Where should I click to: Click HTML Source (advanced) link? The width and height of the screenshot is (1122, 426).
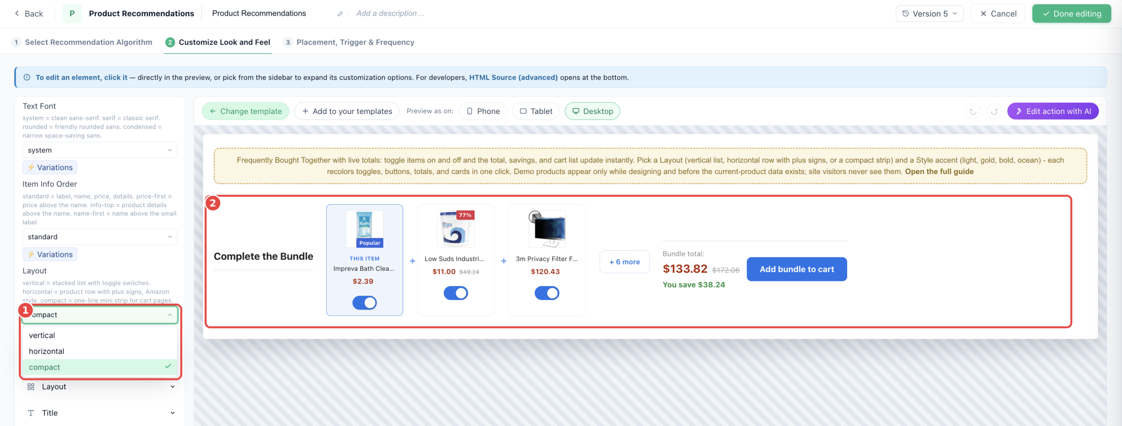click(513, 78)
